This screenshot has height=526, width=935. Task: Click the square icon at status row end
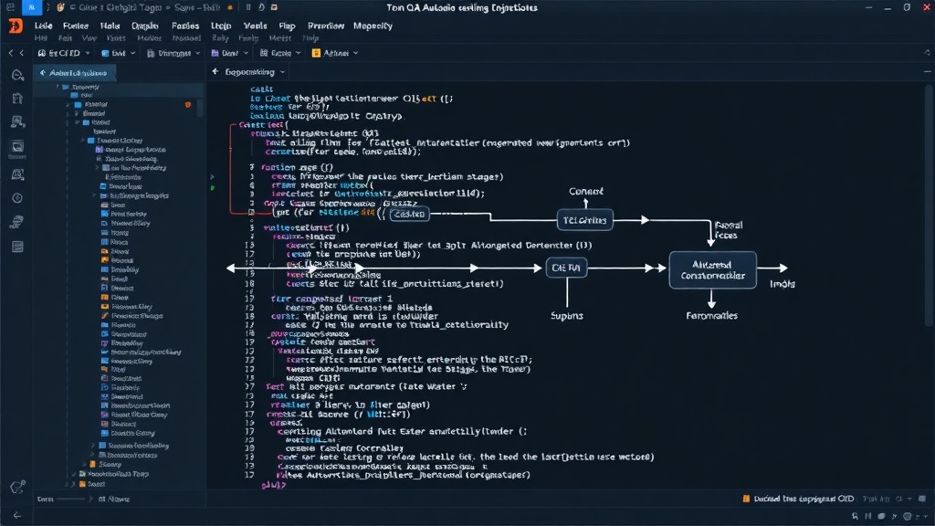(922, 499)
